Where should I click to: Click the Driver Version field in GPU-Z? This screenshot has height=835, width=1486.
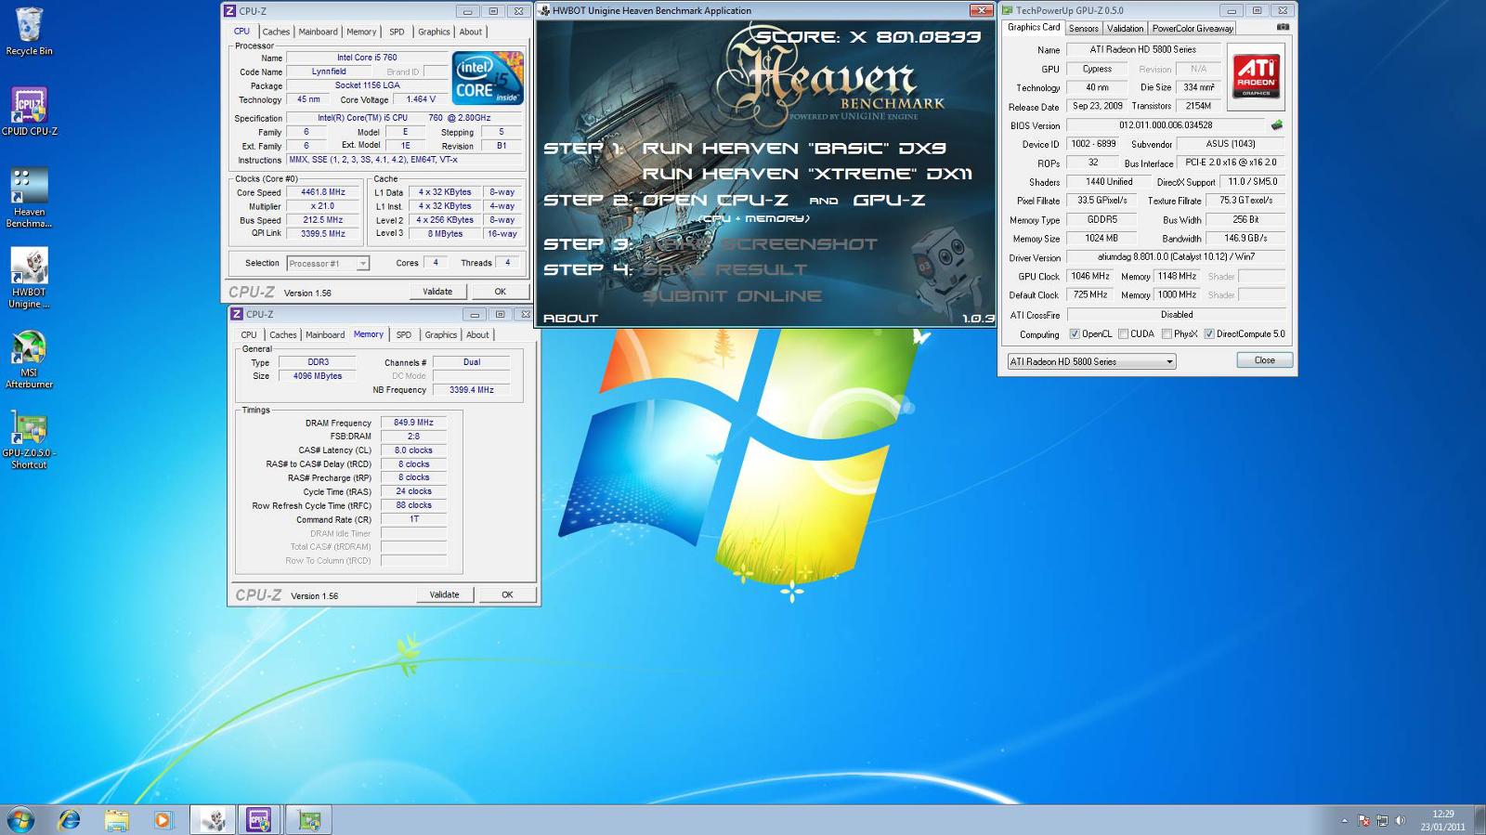[x=1176, y=257]
